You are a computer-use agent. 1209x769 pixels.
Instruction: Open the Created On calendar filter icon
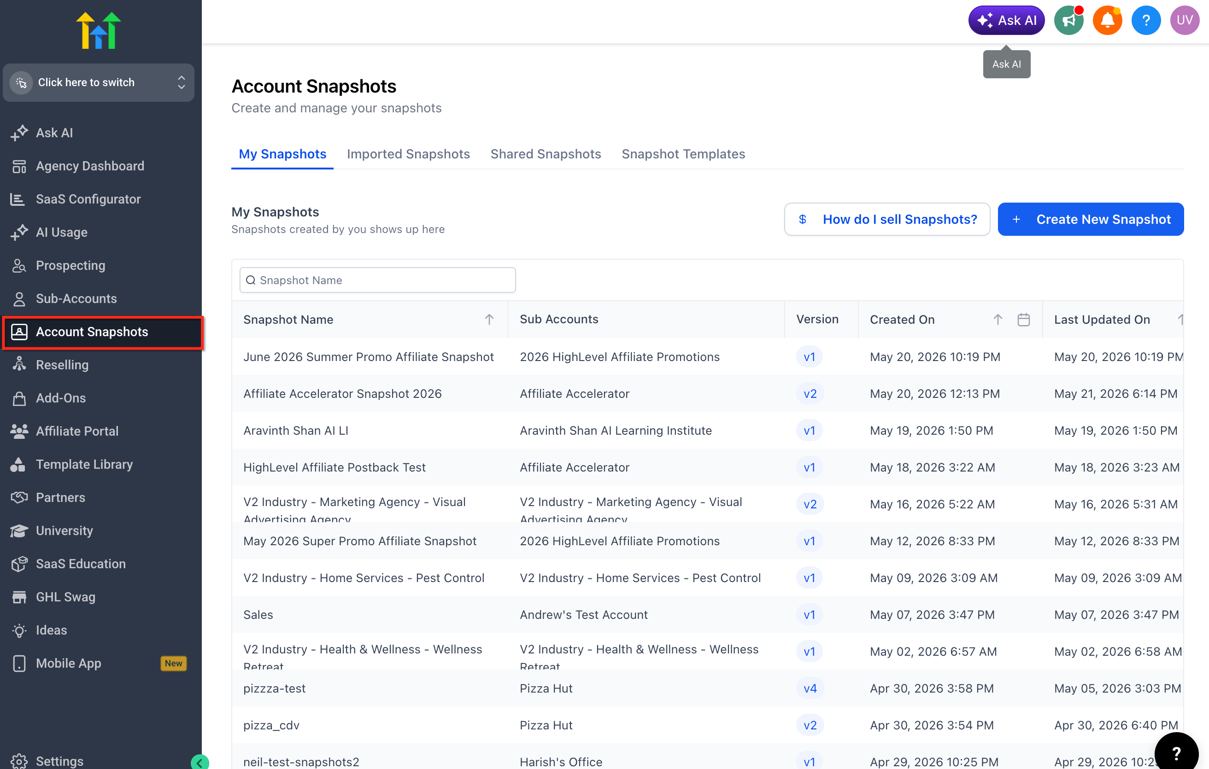[1023, 320]
